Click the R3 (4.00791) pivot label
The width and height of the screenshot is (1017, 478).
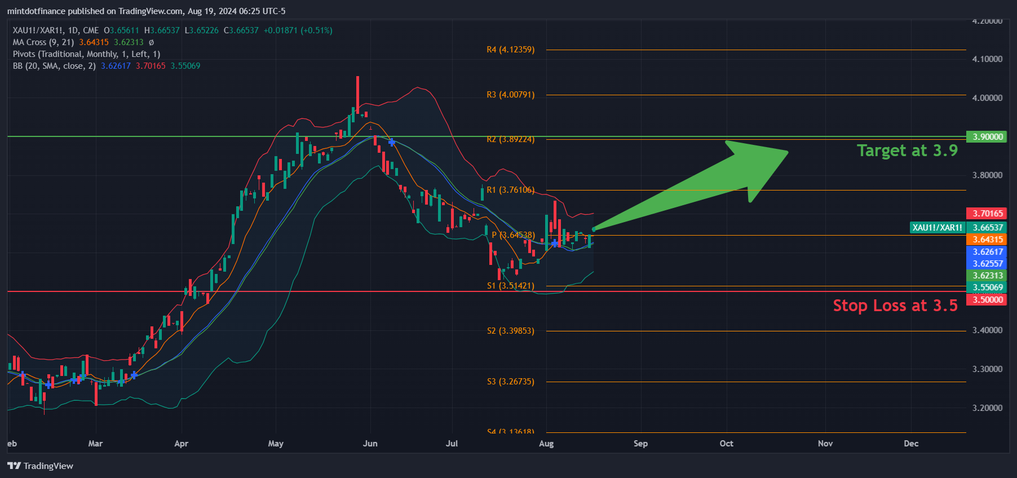tap(510, 95)
